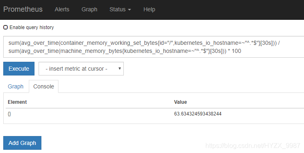
Task: Open the Alerts page
Action: pos(62,9)
